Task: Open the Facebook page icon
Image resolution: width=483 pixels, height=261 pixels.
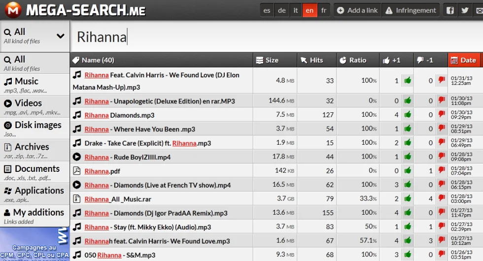Action: (450, 10)
